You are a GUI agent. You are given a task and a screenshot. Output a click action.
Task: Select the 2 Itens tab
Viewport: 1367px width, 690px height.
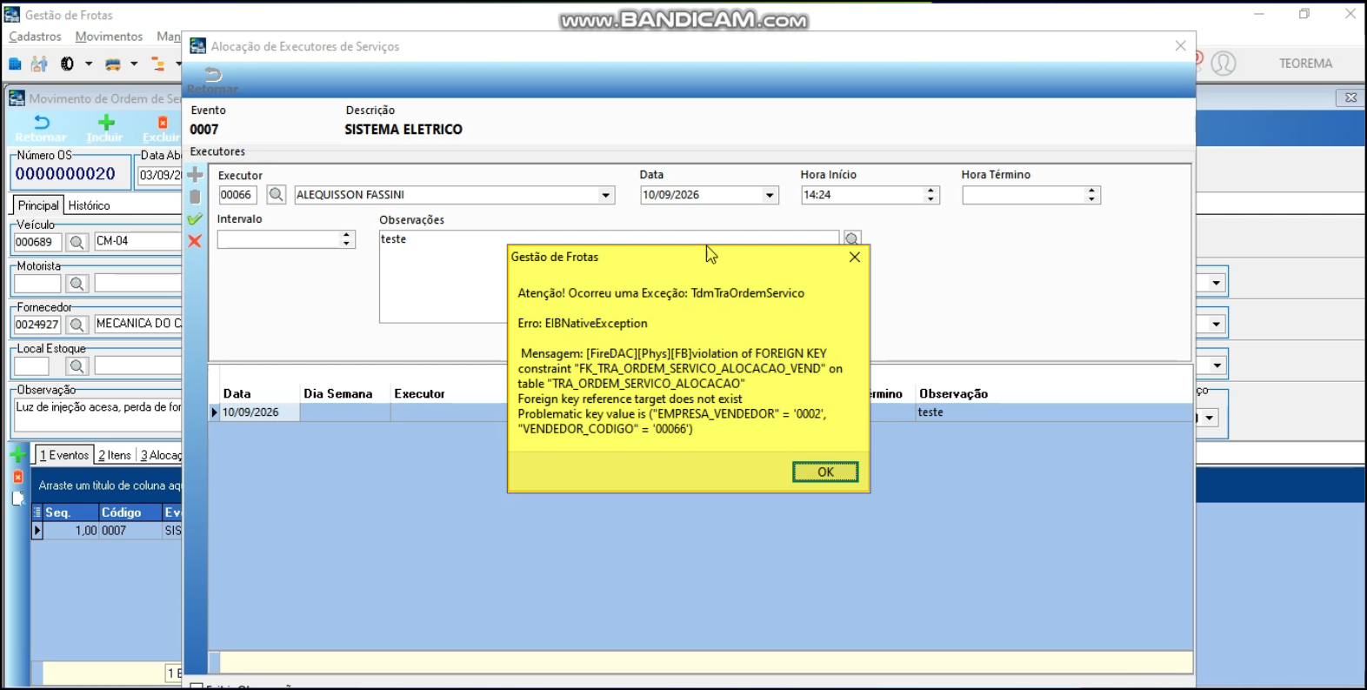click(x=115, y=455)
